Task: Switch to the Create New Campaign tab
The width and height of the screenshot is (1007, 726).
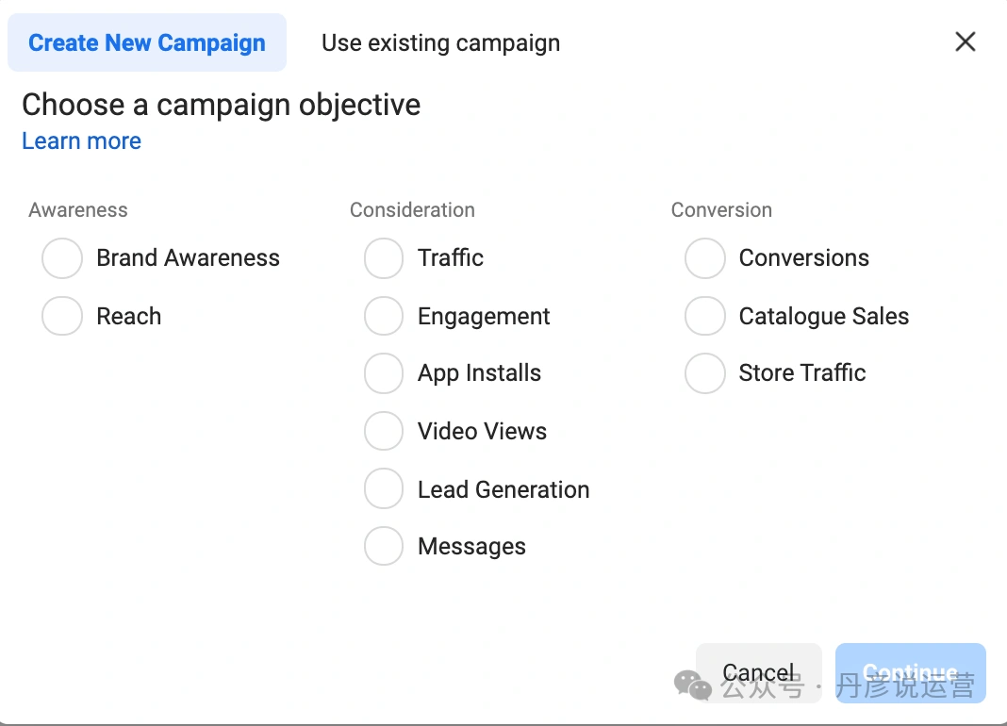Action: (x=147, y=43)
